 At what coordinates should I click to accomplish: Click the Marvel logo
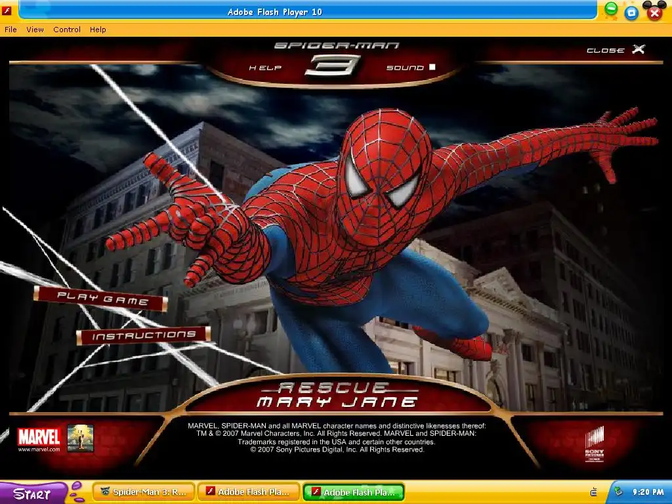coord(39,436)
